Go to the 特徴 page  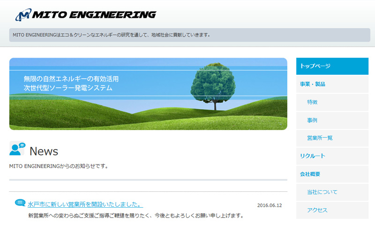pos(332,102)
